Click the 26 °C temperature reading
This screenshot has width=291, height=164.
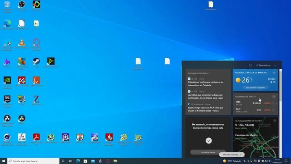pyautogui.click(x=247, y=80)
